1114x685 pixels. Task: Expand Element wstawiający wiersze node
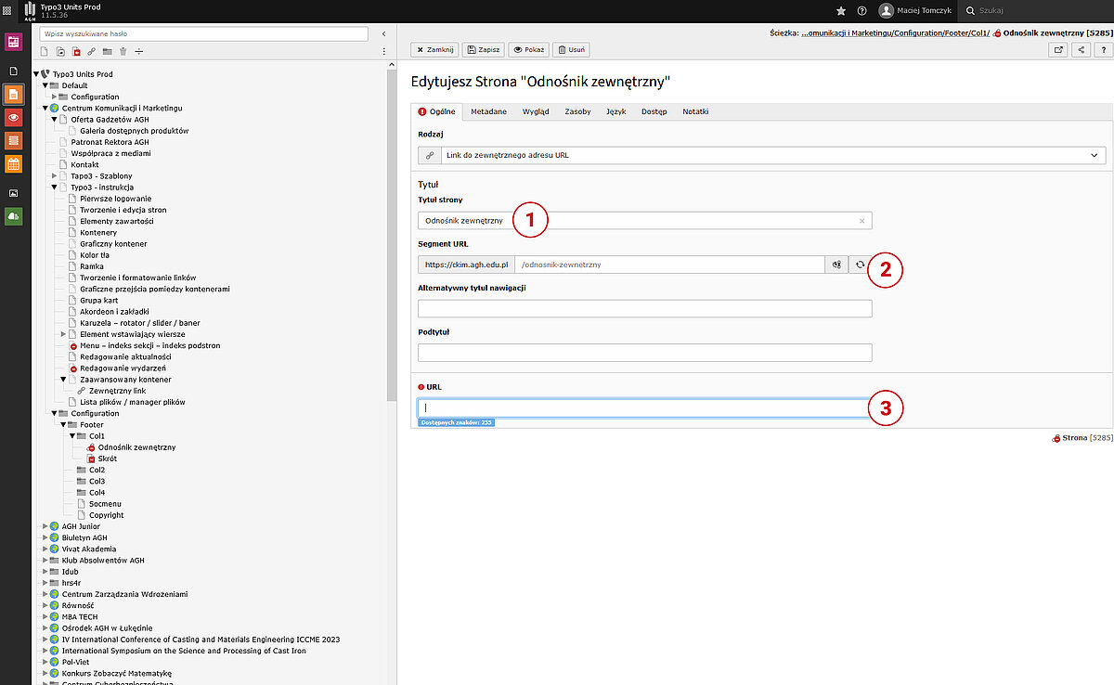click(63, 334)
